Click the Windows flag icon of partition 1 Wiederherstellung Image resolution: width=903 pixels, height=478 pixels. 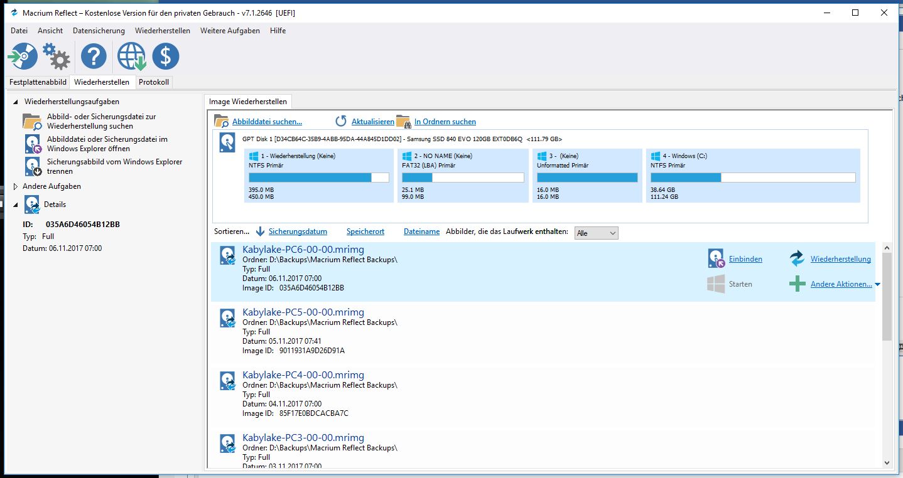(254, 156)
